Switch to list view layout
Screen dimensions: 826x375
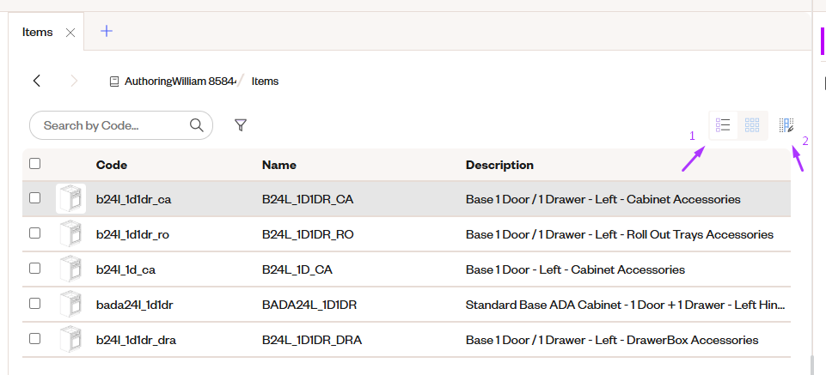tap(724, 125)
